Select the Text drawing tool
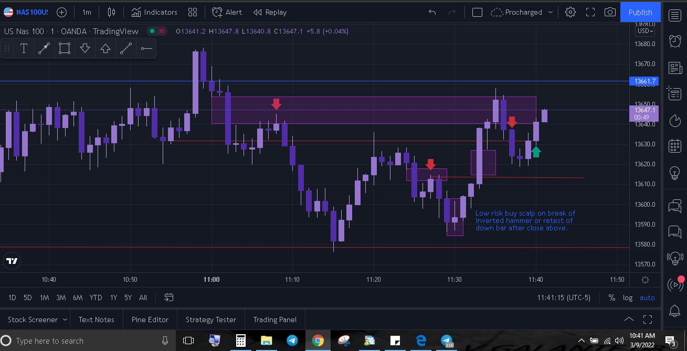The width and height of the screenshot is (687, 351). point(24,49)
